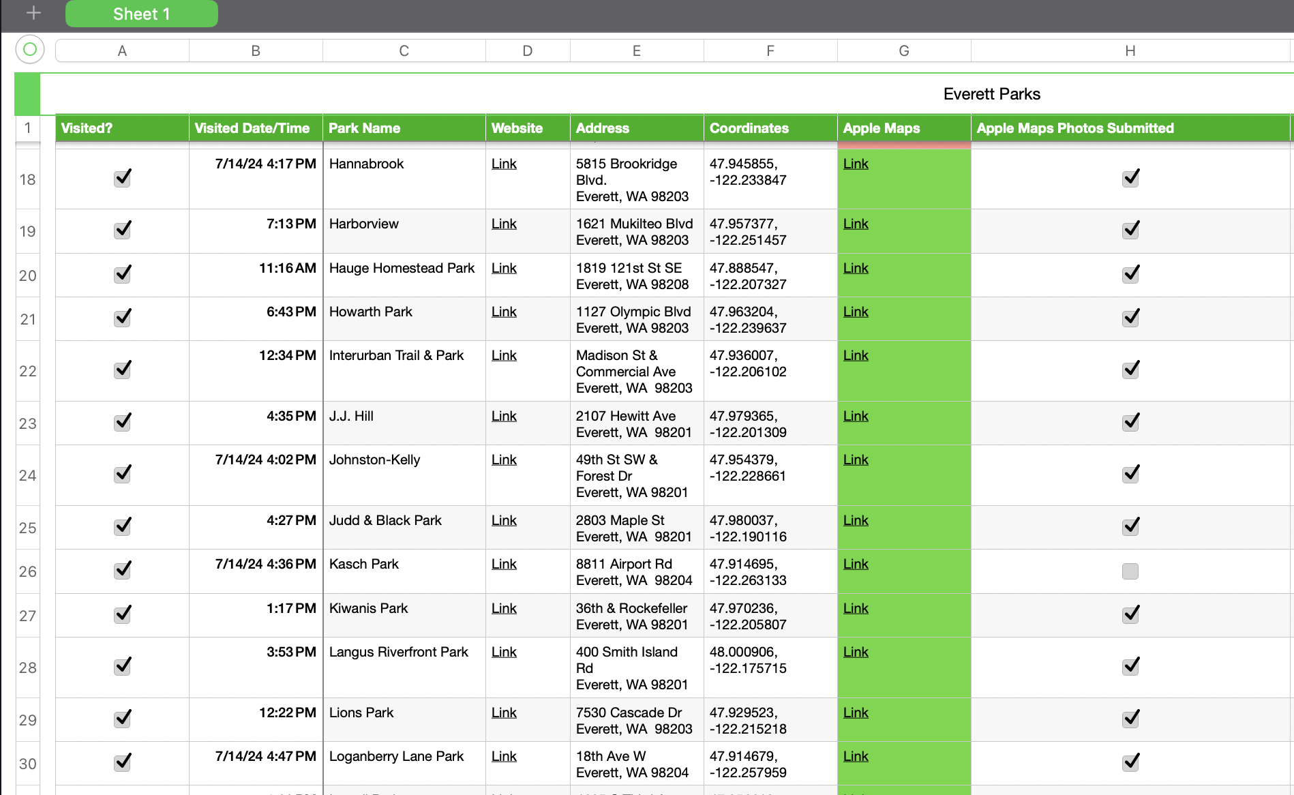This screenshot has height=795, width=1294.
Task: Toggle Hannabrook's Visited checkbox
Action: pos(122,178)
